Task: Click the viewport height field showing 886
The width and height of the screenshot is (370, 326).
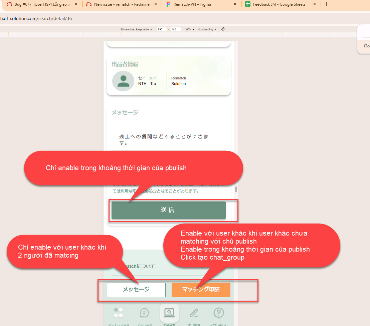Action: pyautogui.click(x=175, y=29)
